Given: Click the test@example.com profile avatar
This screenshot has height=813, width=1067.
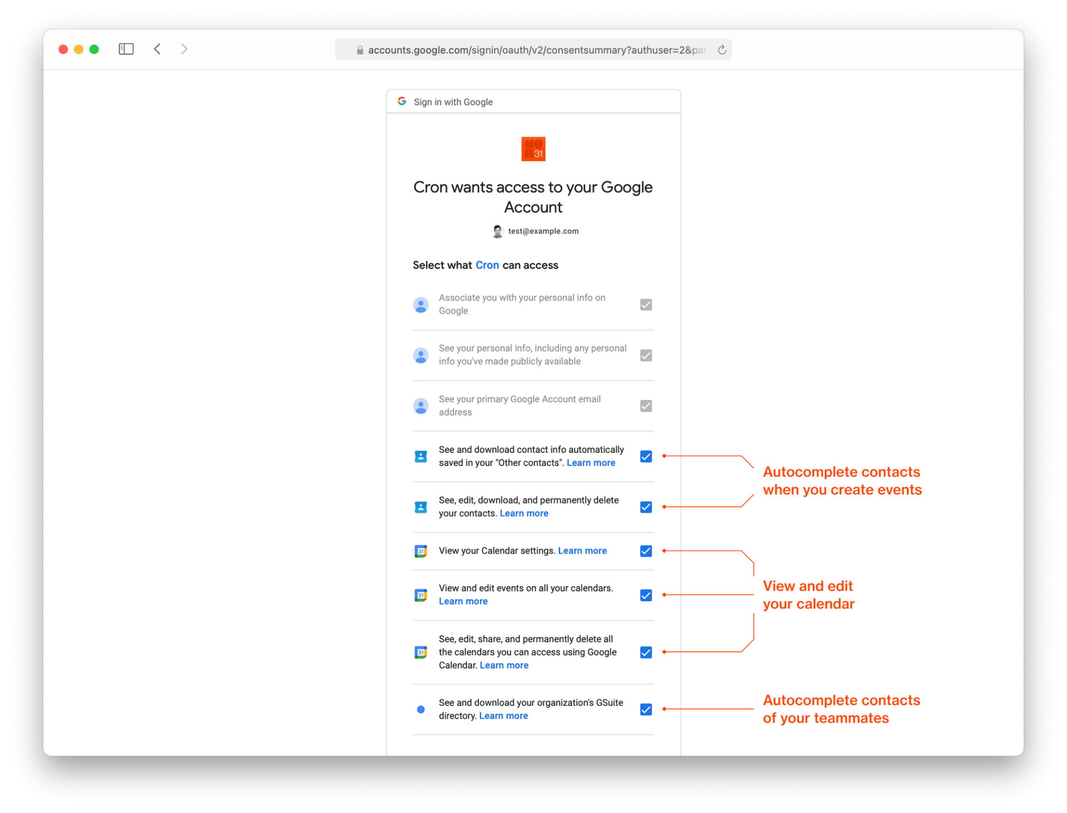Looking at the screenshot, I should 497,231.
